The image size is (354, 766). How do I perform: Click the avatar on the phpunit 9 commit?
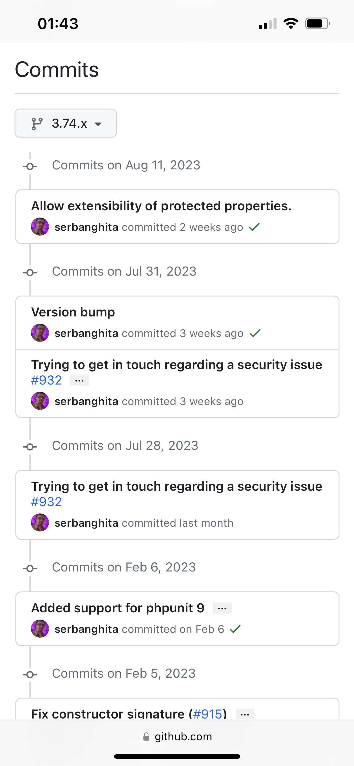click(40, 629)
